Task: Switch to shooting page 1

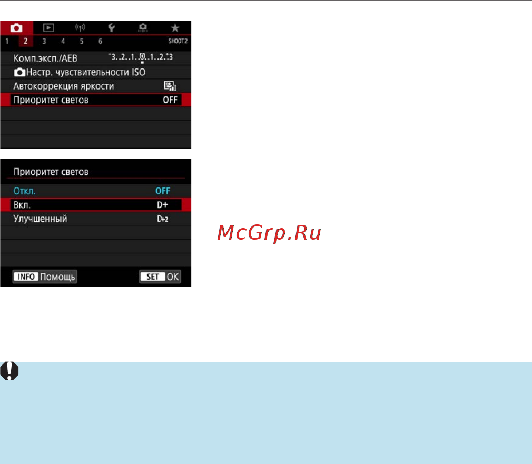Action: coord(7,42)
